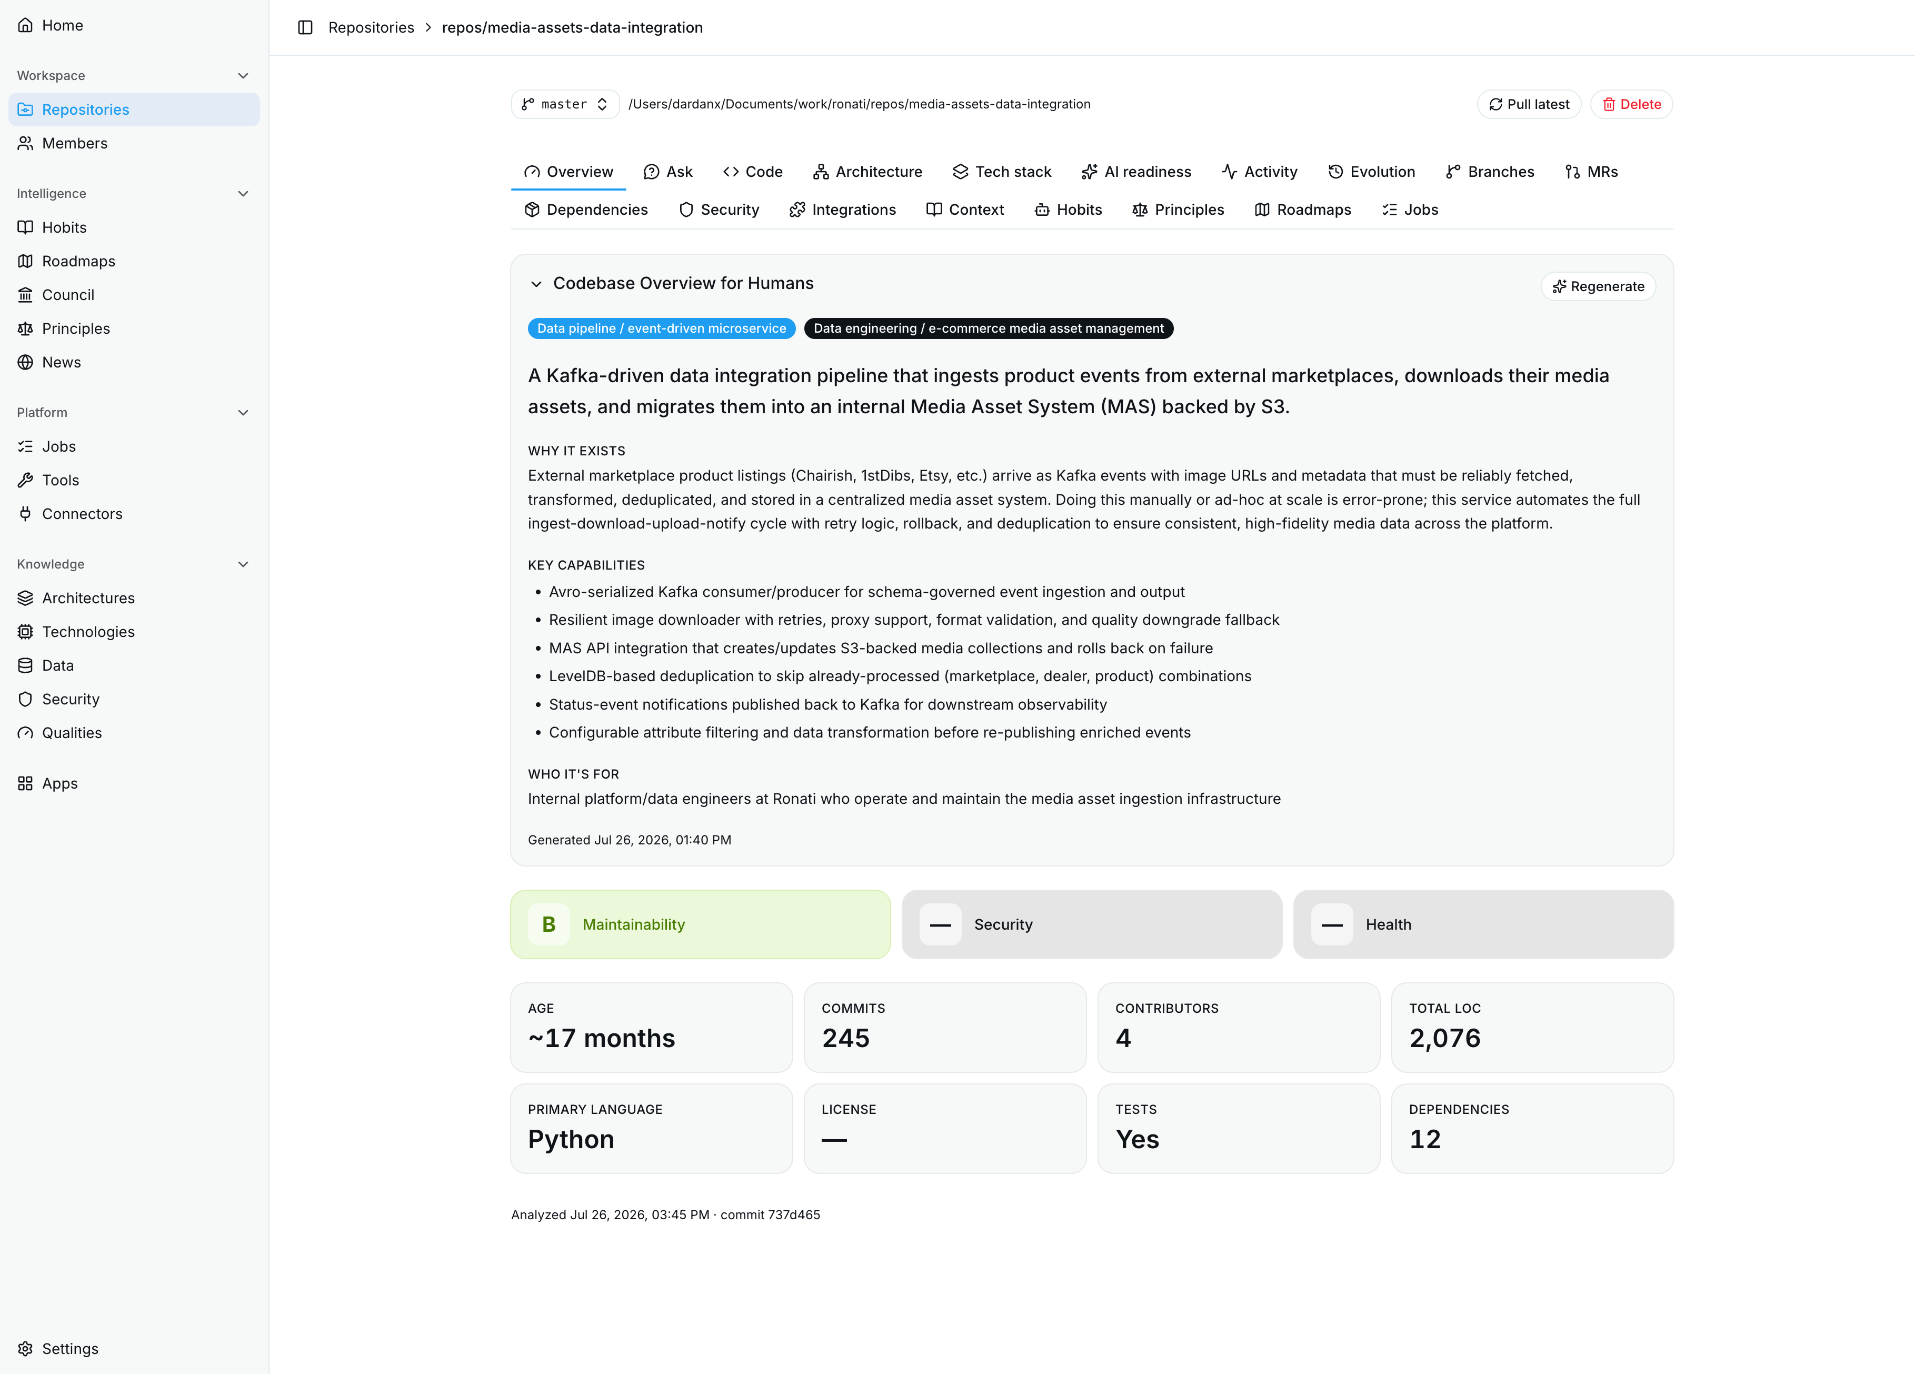The width and height of the screenshot is (1915, 1374).
Task: Switch to the Ask tab
Action: [x=668, y=172]
